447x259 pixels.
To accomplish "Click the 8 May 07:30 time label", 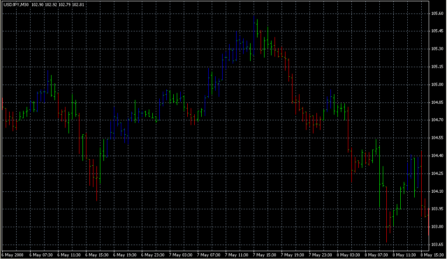I will click(x=376, y=255).
